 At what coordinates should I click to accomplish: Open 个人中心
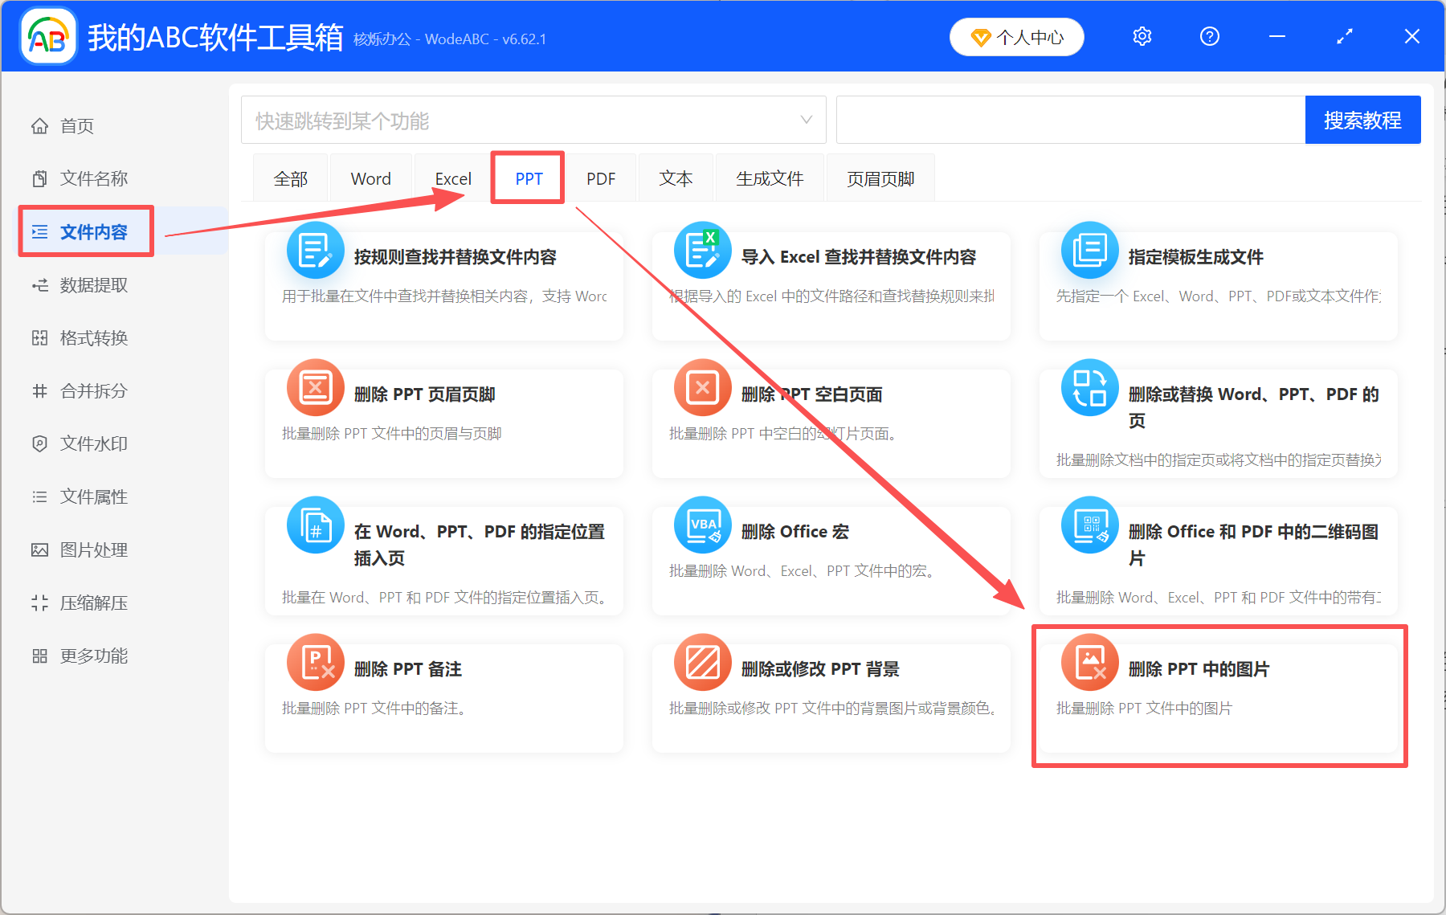click(1016, 36)
